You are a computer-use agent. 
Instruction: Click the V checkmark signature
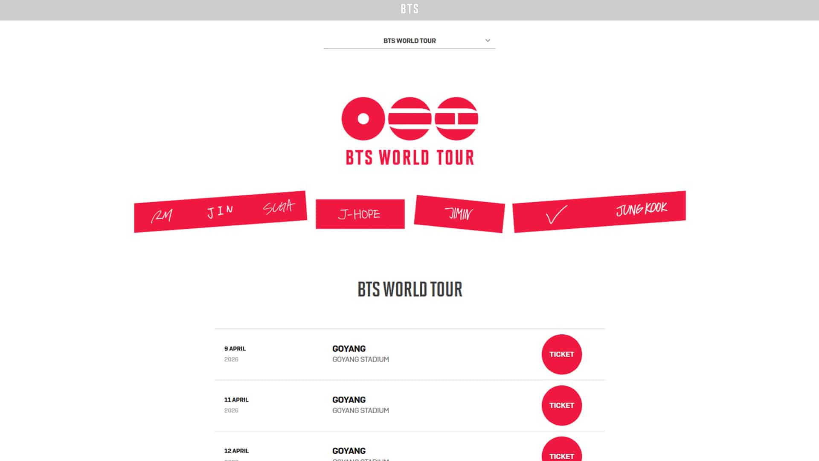[x=556, y=214]
